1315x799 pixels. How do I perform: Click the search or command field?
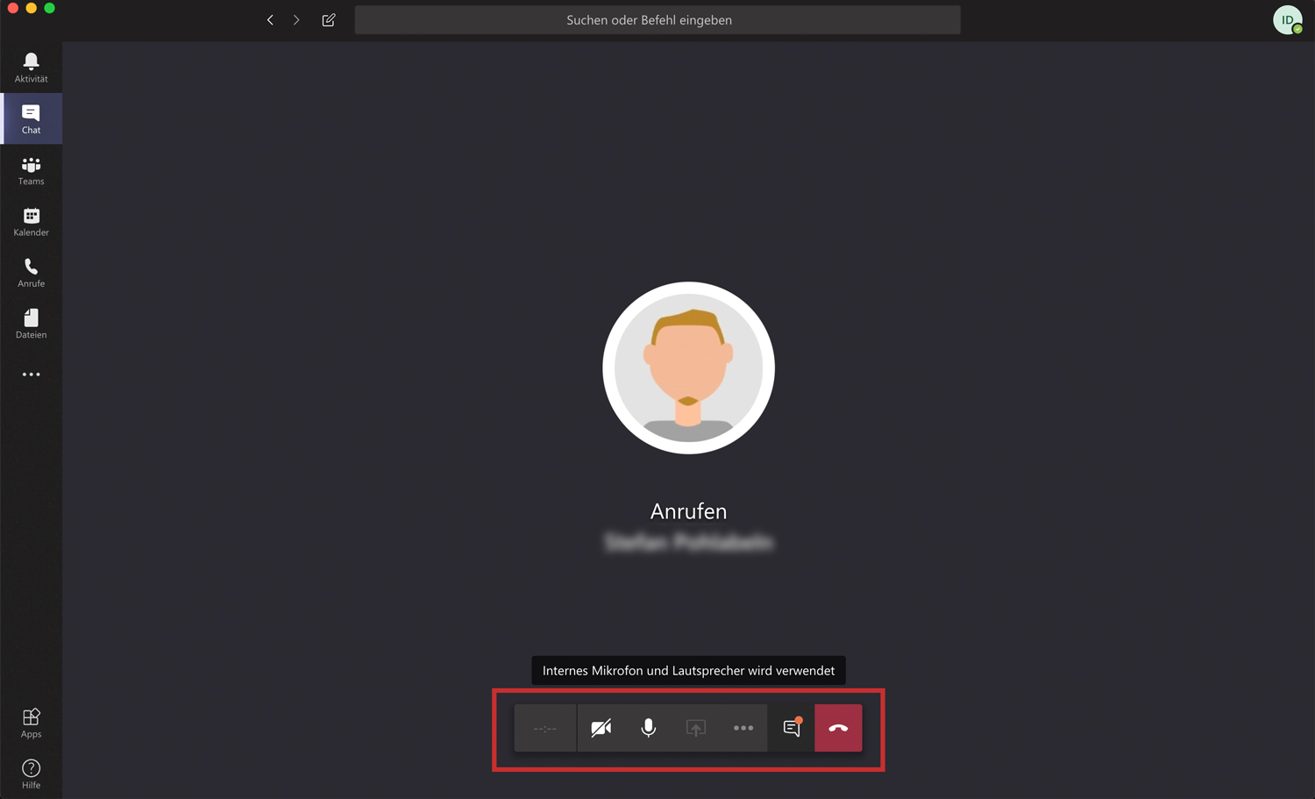(x=657, y=20)
